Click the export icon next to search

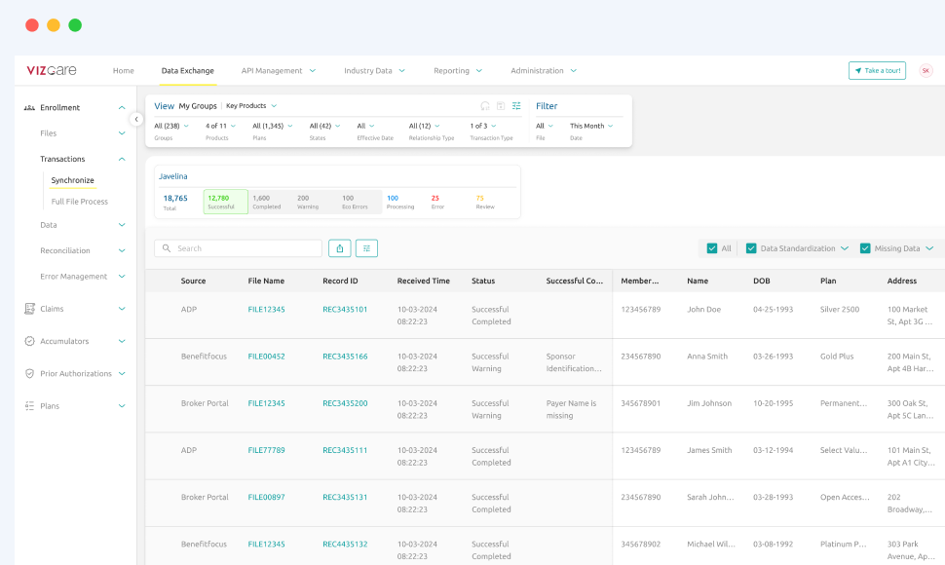339,248
